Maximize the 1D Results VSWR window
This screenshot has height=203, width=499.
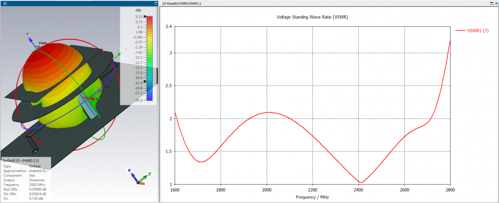click(492, 3)
